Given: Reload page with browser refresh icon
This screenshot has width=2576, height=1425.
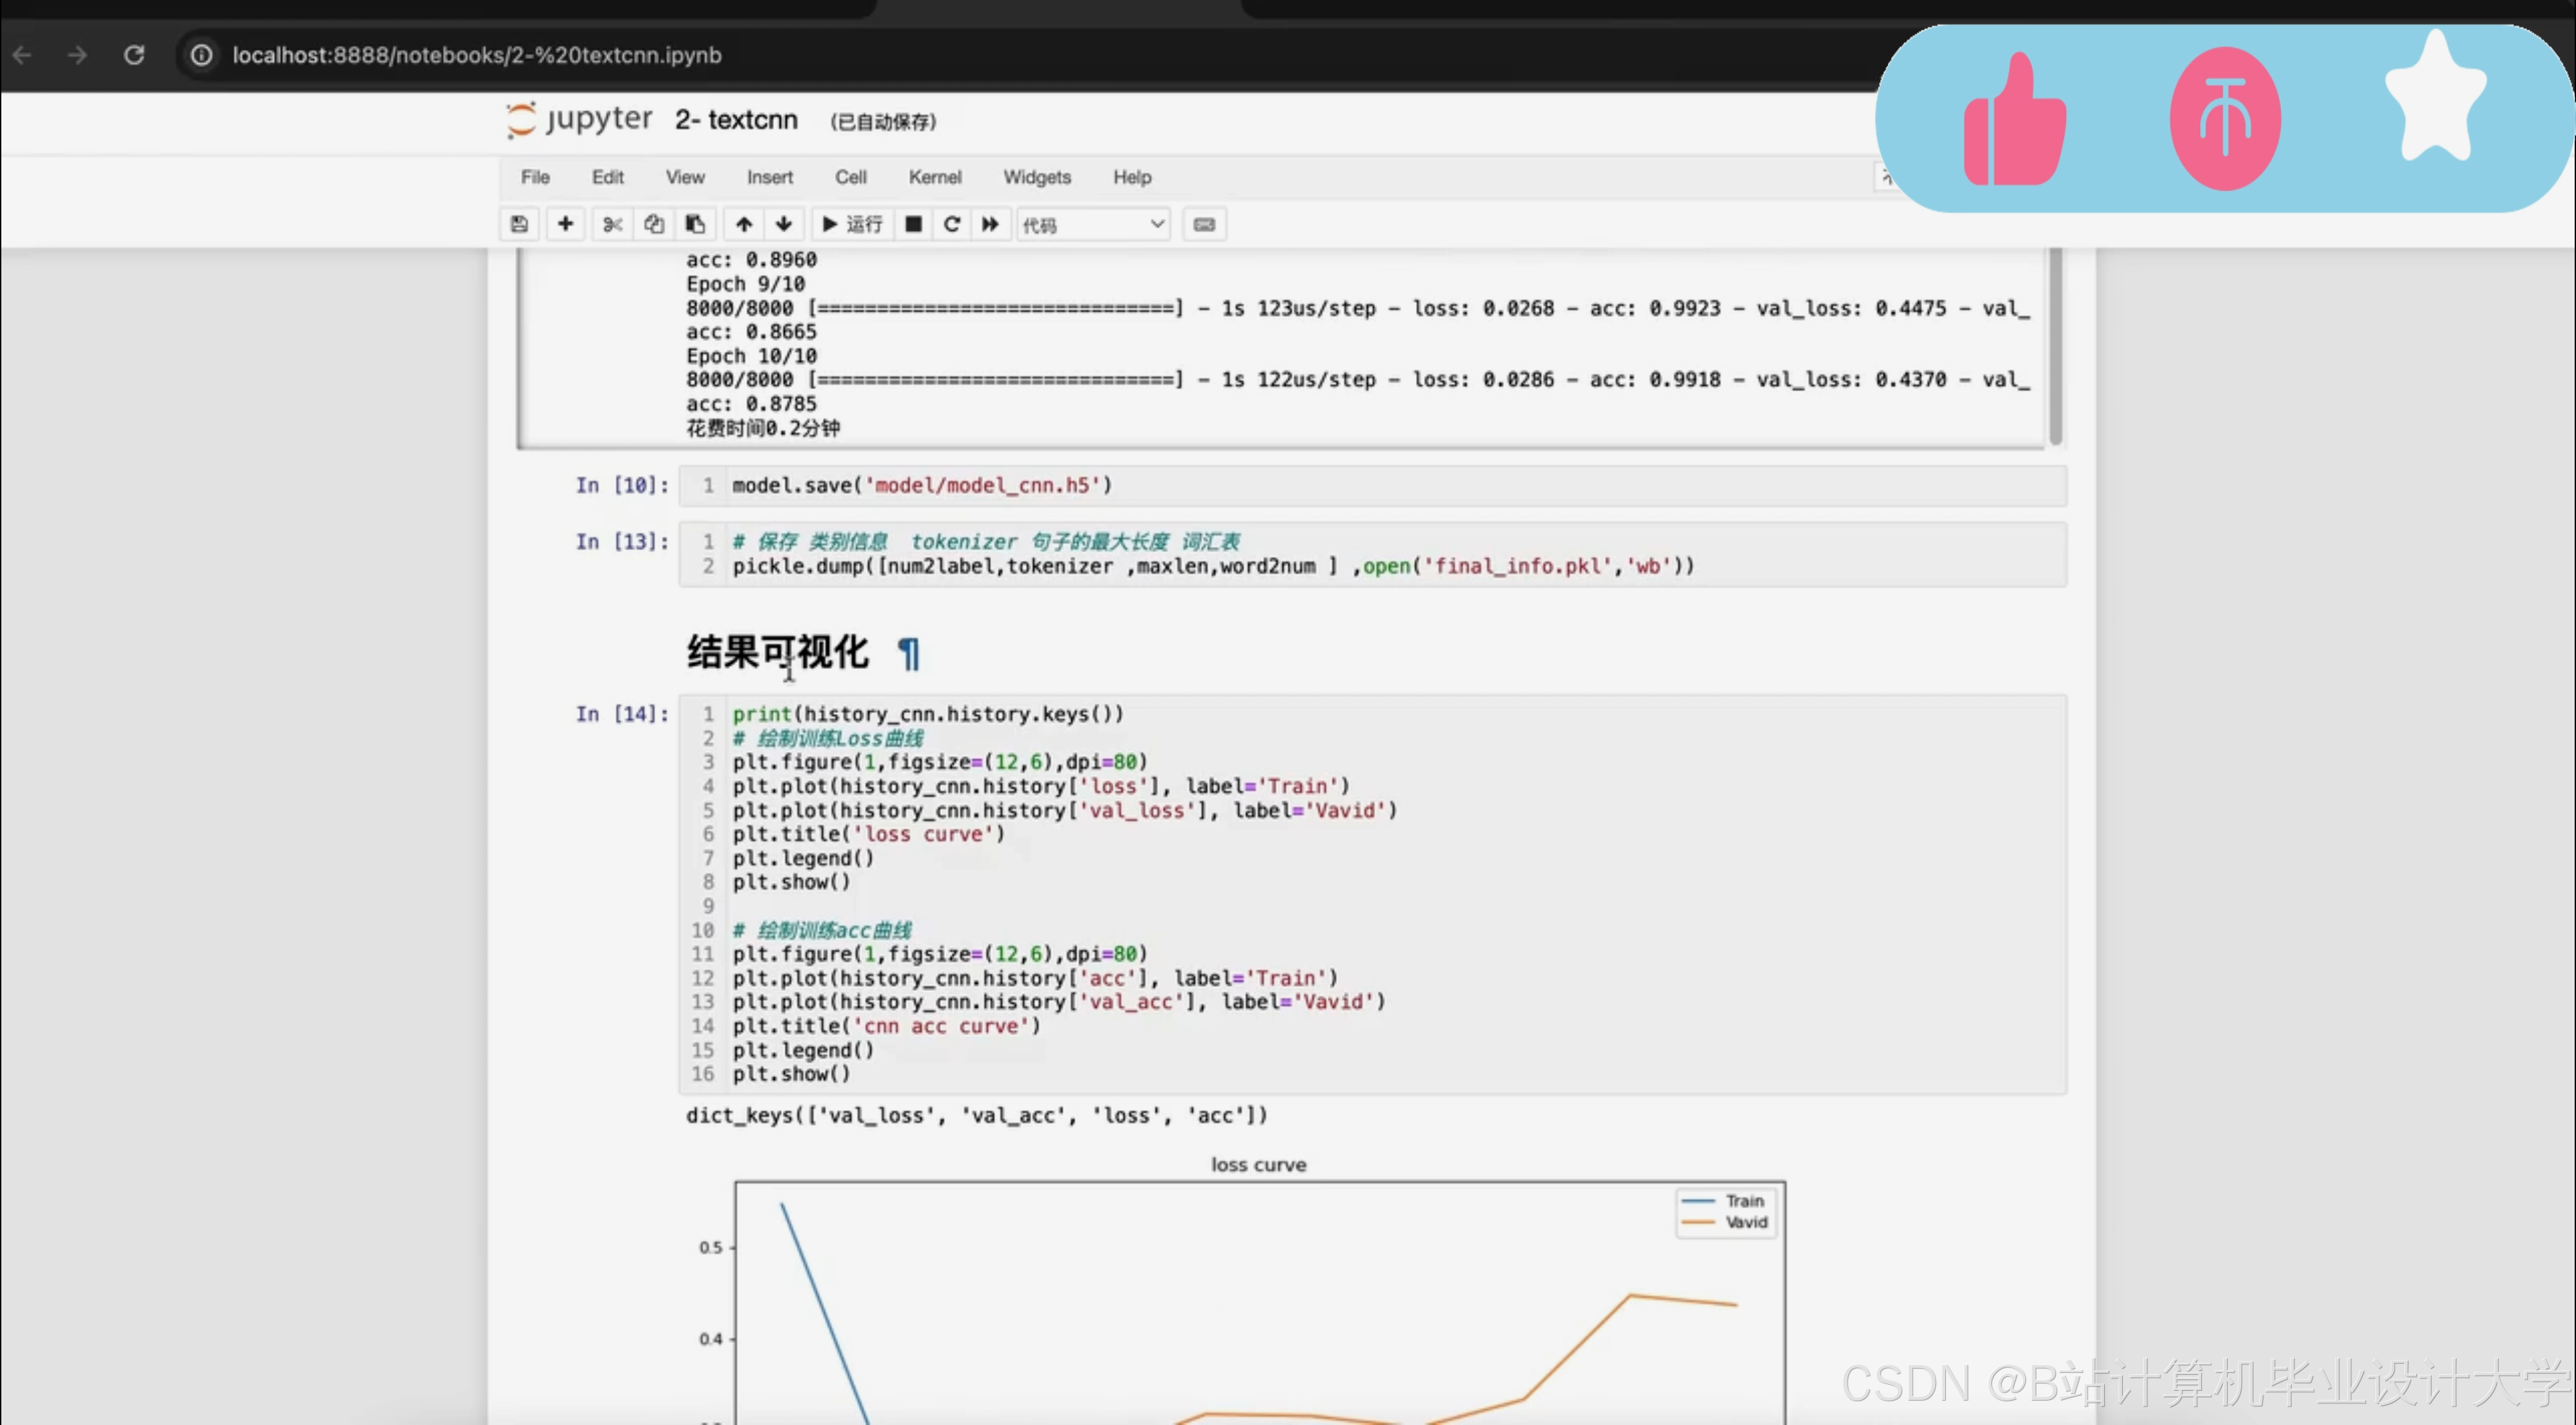Looking at the screenshot, I should click(134, 55).
